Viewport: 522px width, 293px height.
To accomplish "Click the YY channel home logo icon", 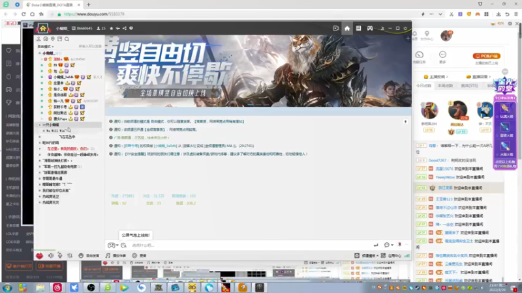I will (x=43, y=28).
